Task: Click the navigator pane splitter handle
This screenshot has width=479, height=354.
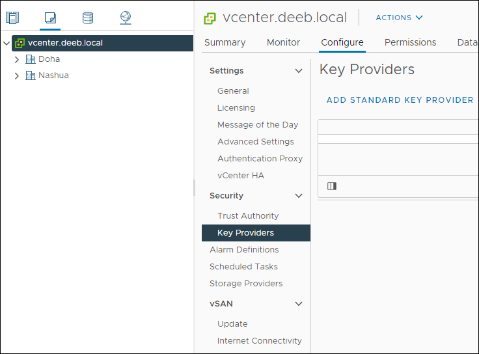Action: (x=195, y=188)
